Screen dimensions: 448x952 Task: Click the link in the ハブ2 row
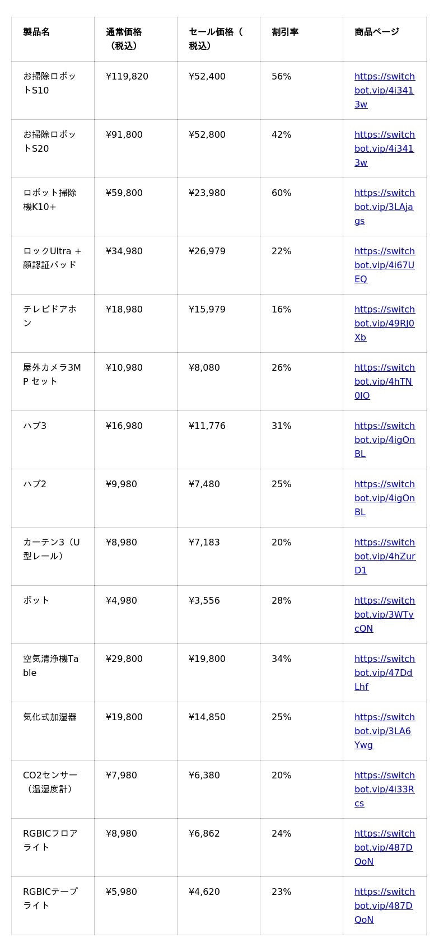[x=384, y=498]
